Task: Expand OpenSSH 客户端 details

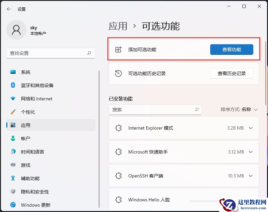Action: (250, 176)
